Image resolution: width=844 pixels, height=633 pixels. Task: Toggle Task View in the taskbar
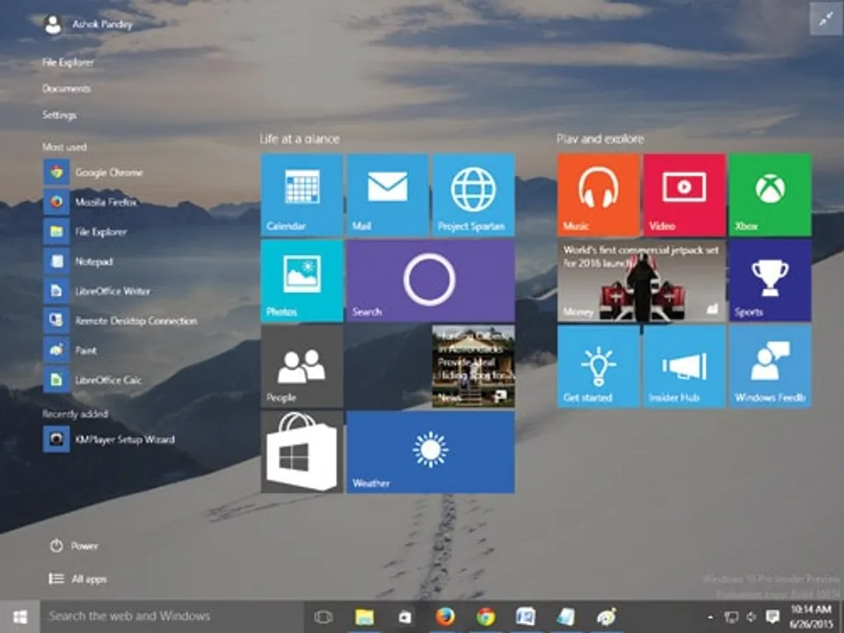(323, 616)
